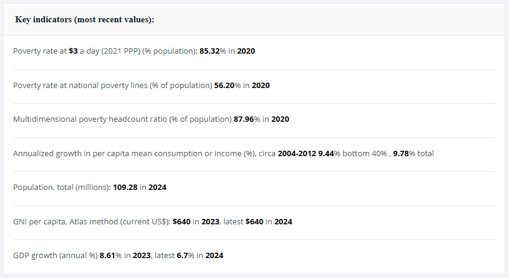Click the bold '$3' in the first row
Image resolution: width=509 pixels, height=278 pixels.
(x=73, y=51)
